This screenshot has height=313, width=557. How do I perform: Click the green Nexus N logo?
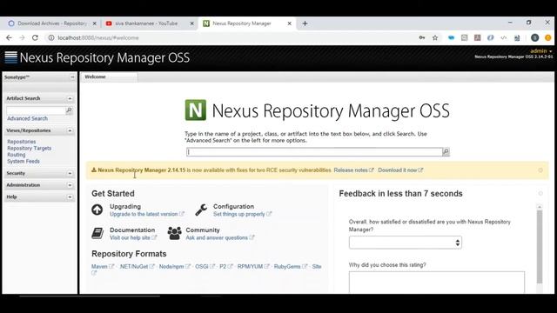coord(195,110)
